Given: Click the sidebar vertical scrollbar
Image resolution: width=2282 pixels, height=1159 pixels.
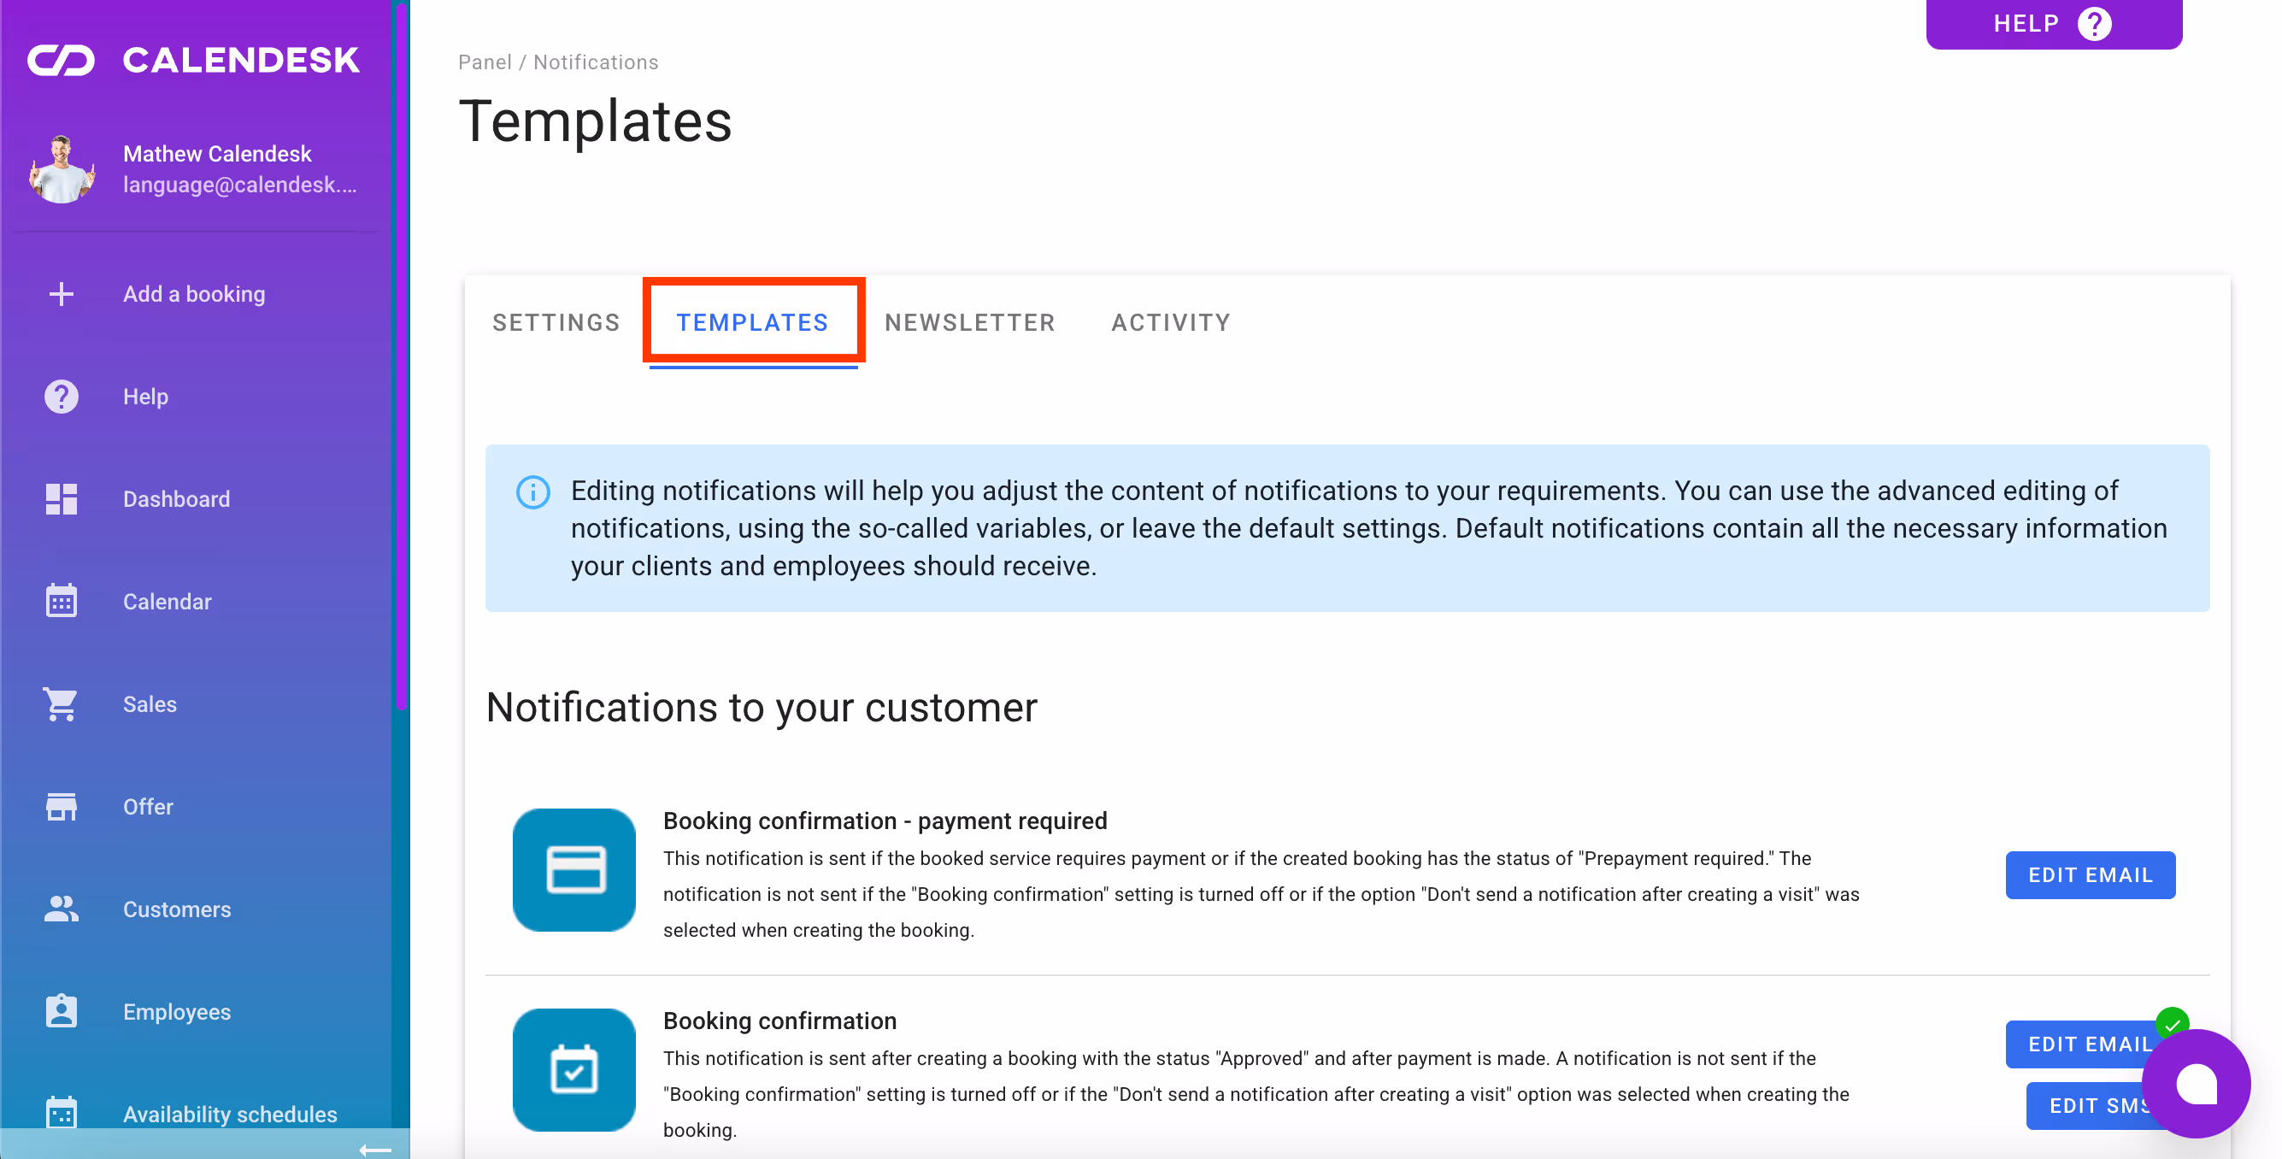Looking at the screenshot, I should (x=403, y=355).
